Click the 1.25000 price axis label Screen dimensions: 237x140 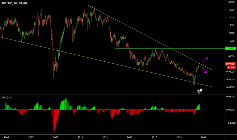pos(230,25)
